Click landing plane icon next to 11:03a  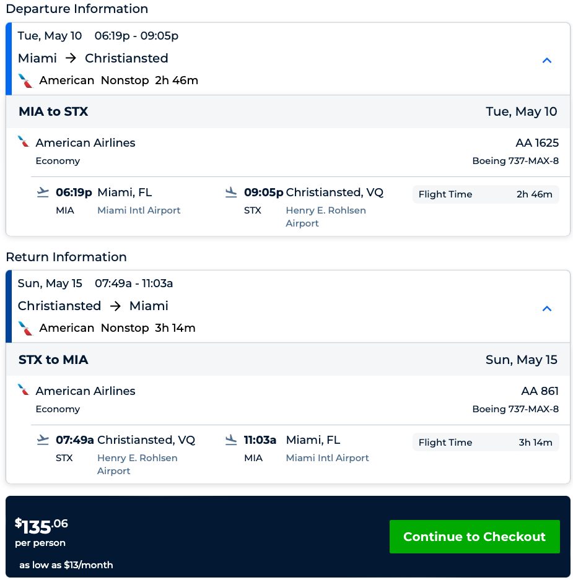[x=231, y=440]
